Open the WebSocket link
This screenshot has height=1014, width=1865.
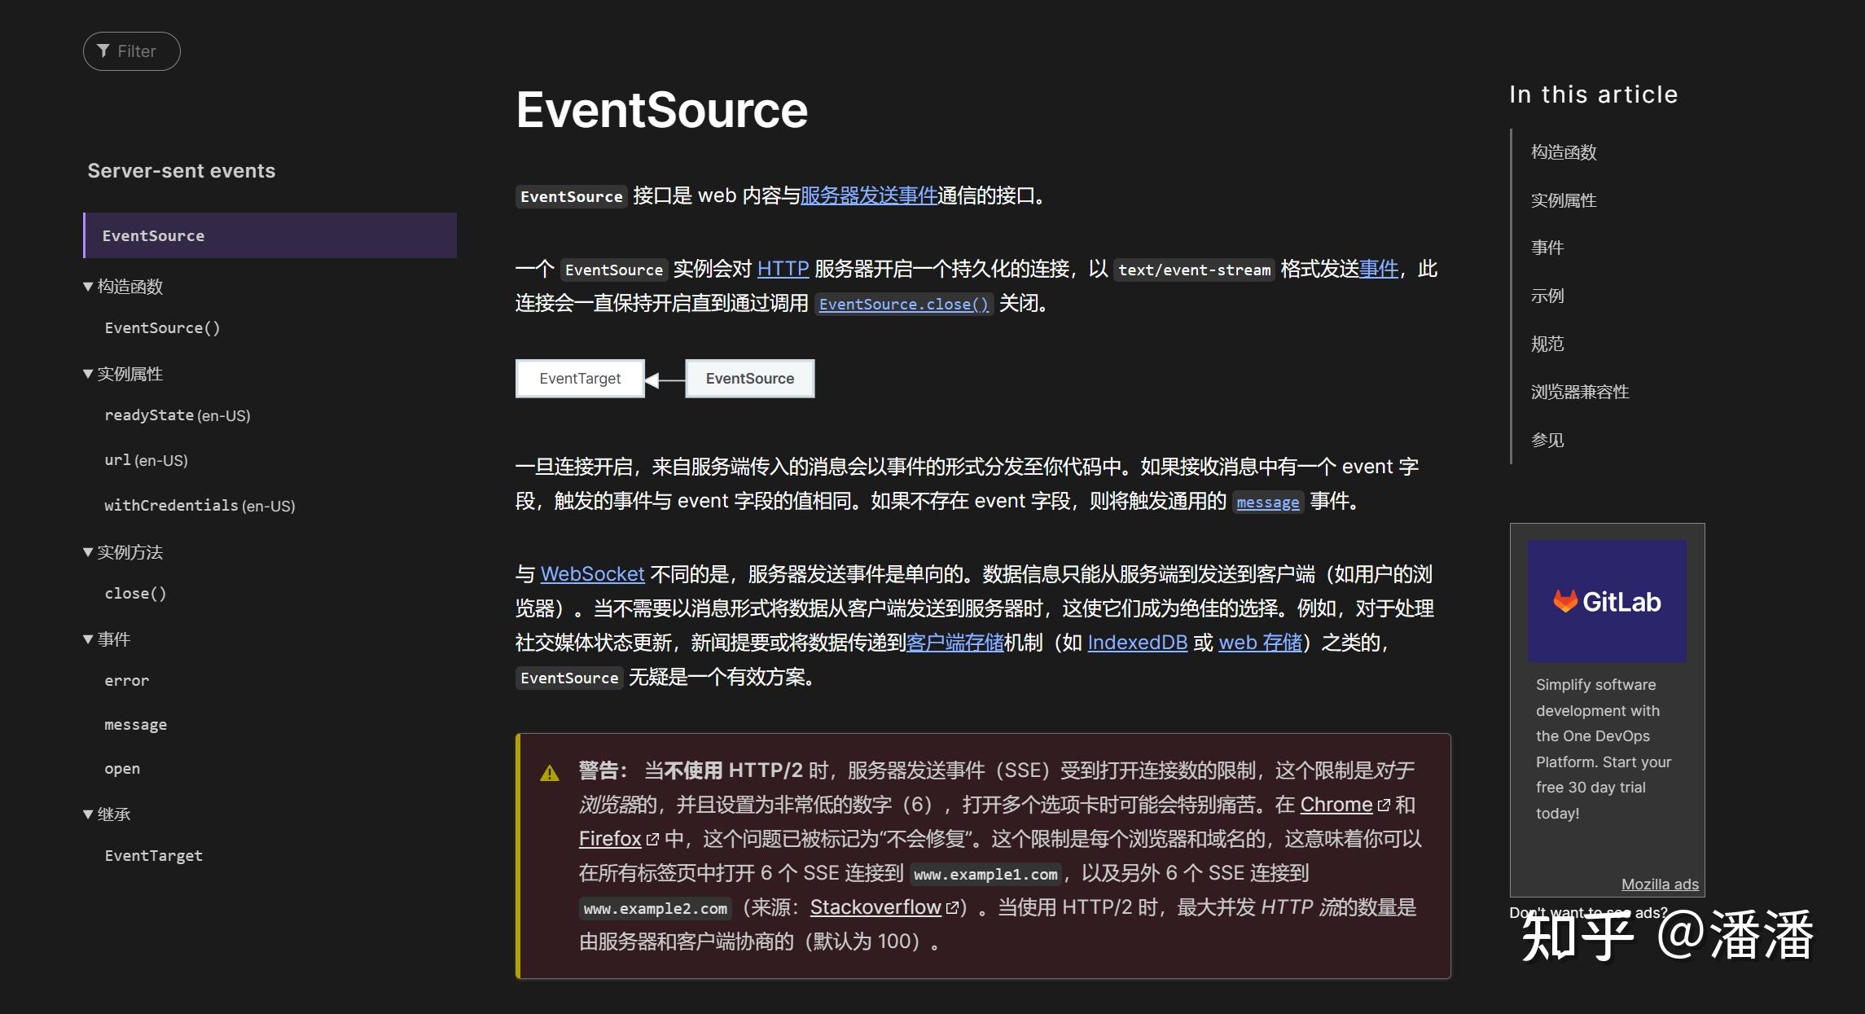tap(592, 574)
